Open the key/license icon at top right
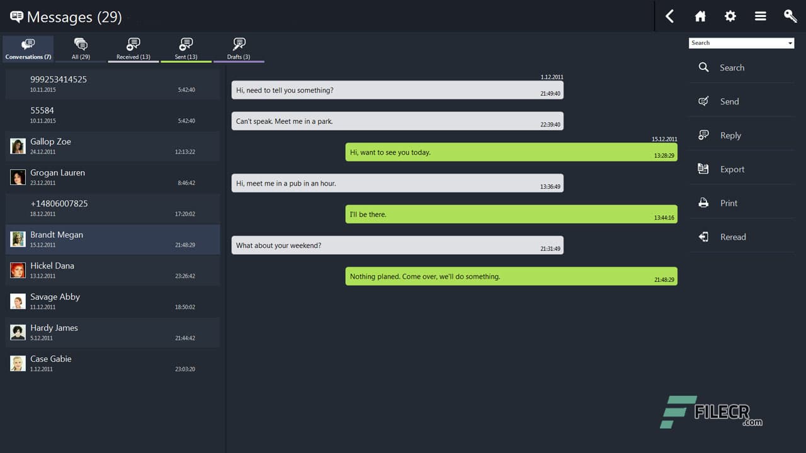Viewport: 806px width, 453px height. [x=790, y=16]
